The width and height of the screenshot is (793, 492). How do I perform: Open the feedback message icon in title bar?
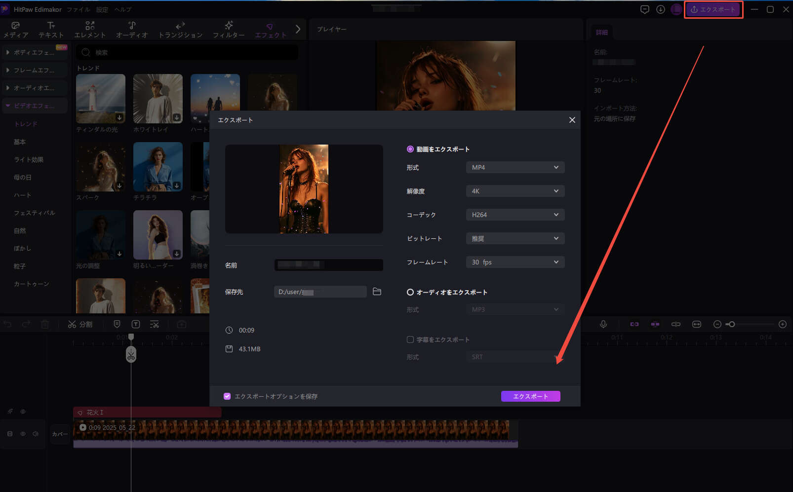pyautogui.click(x=644, y=9)
